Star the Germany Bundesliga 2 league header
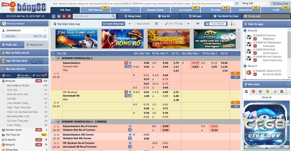Image resolution: width=291 pixels, height=151 pixels. coord(58,59)
